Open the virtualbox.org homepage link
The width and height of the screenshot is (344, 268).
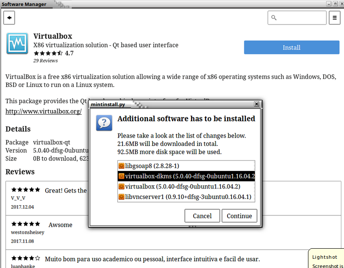(43, 112)
